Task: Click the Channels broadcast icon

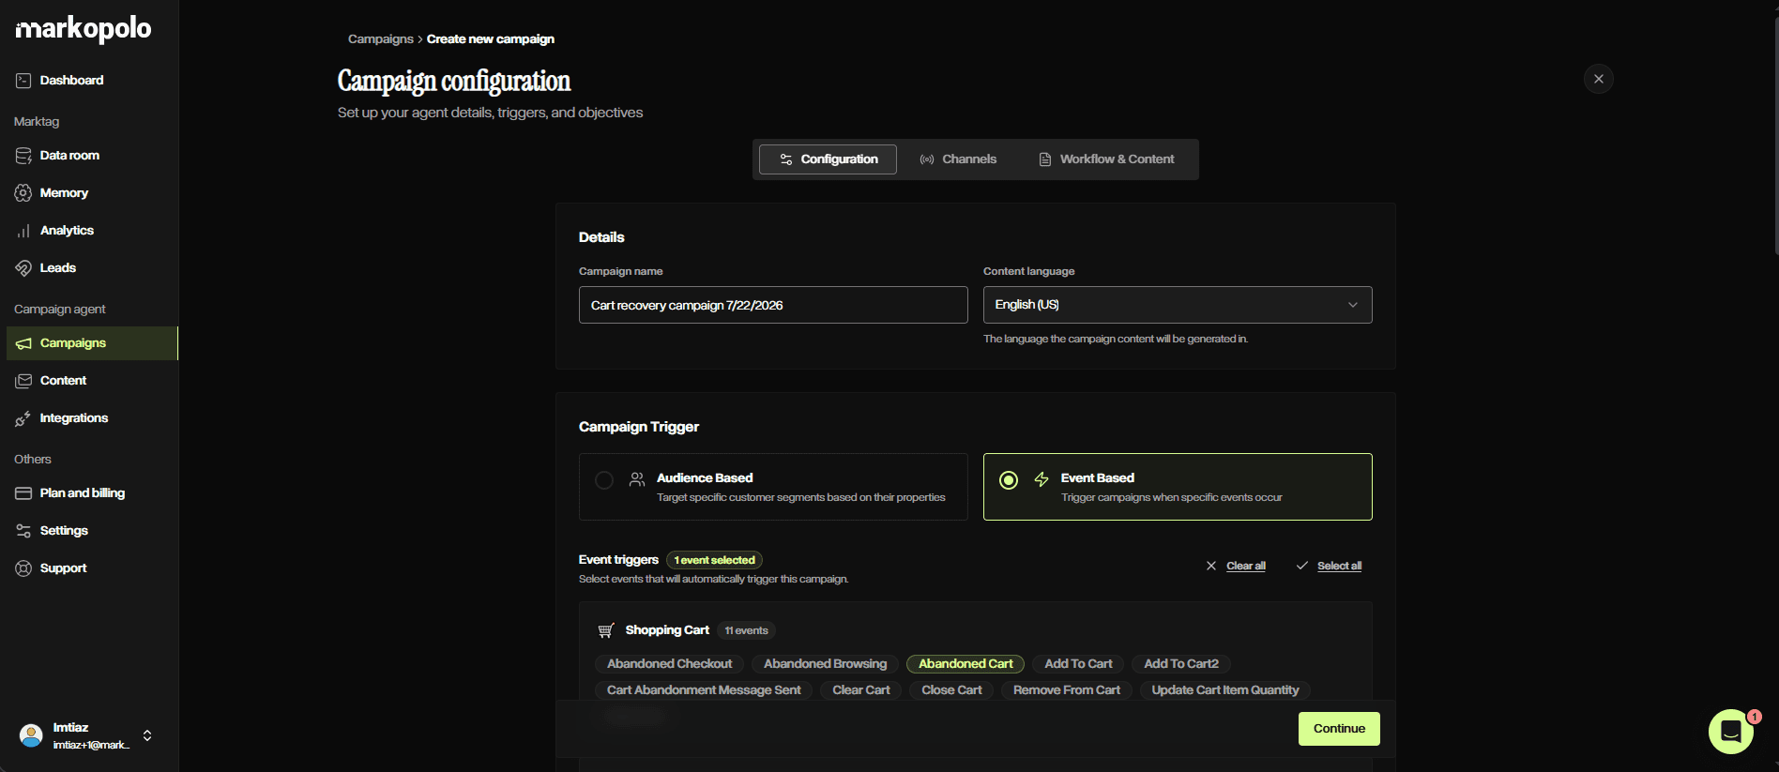Action: pos(927,159)
